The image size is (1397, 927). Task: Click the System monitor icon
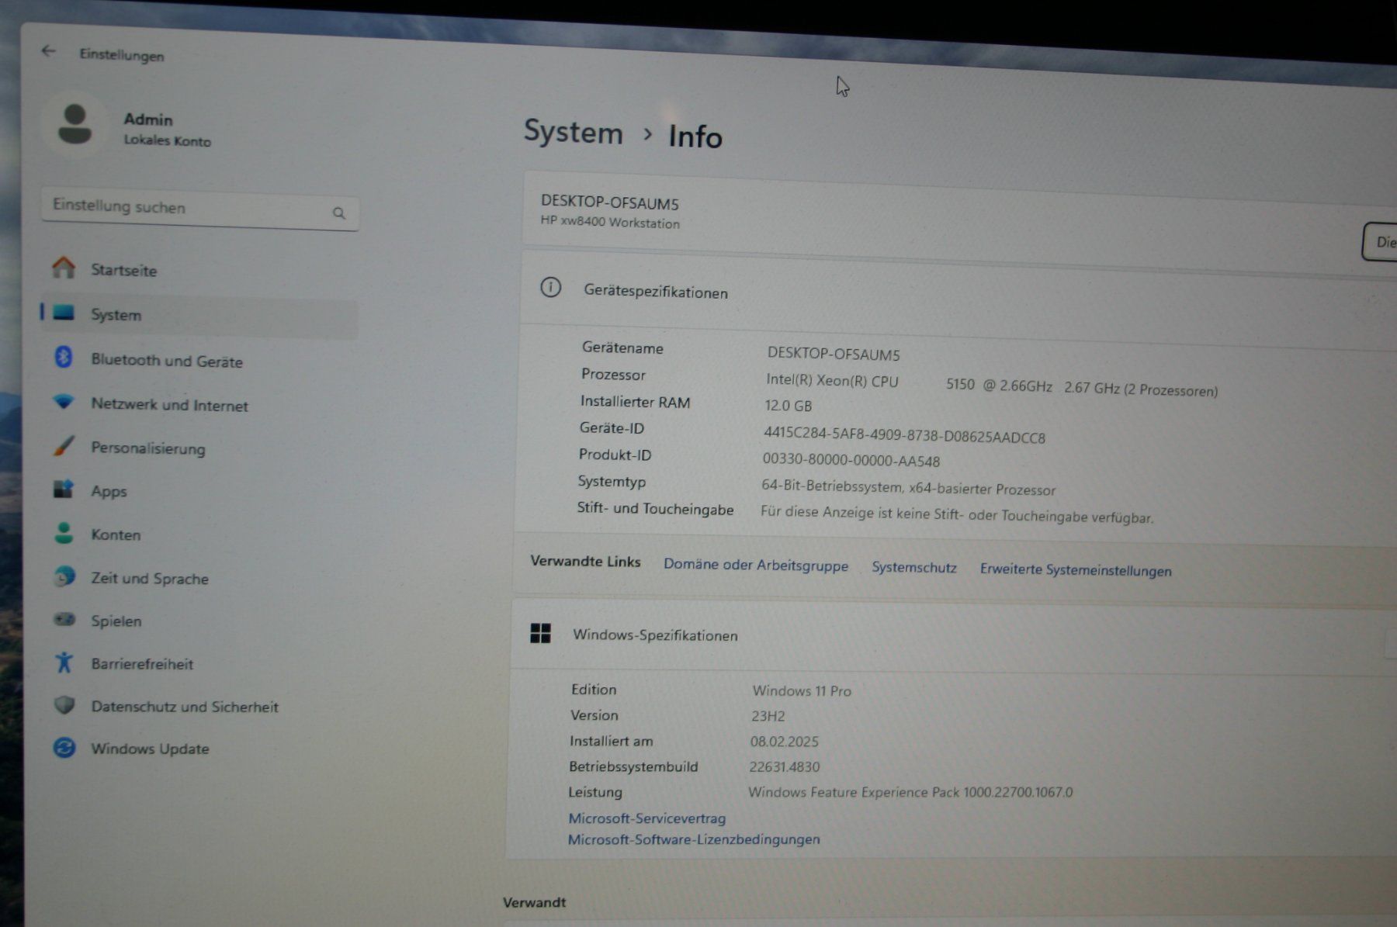64,313
